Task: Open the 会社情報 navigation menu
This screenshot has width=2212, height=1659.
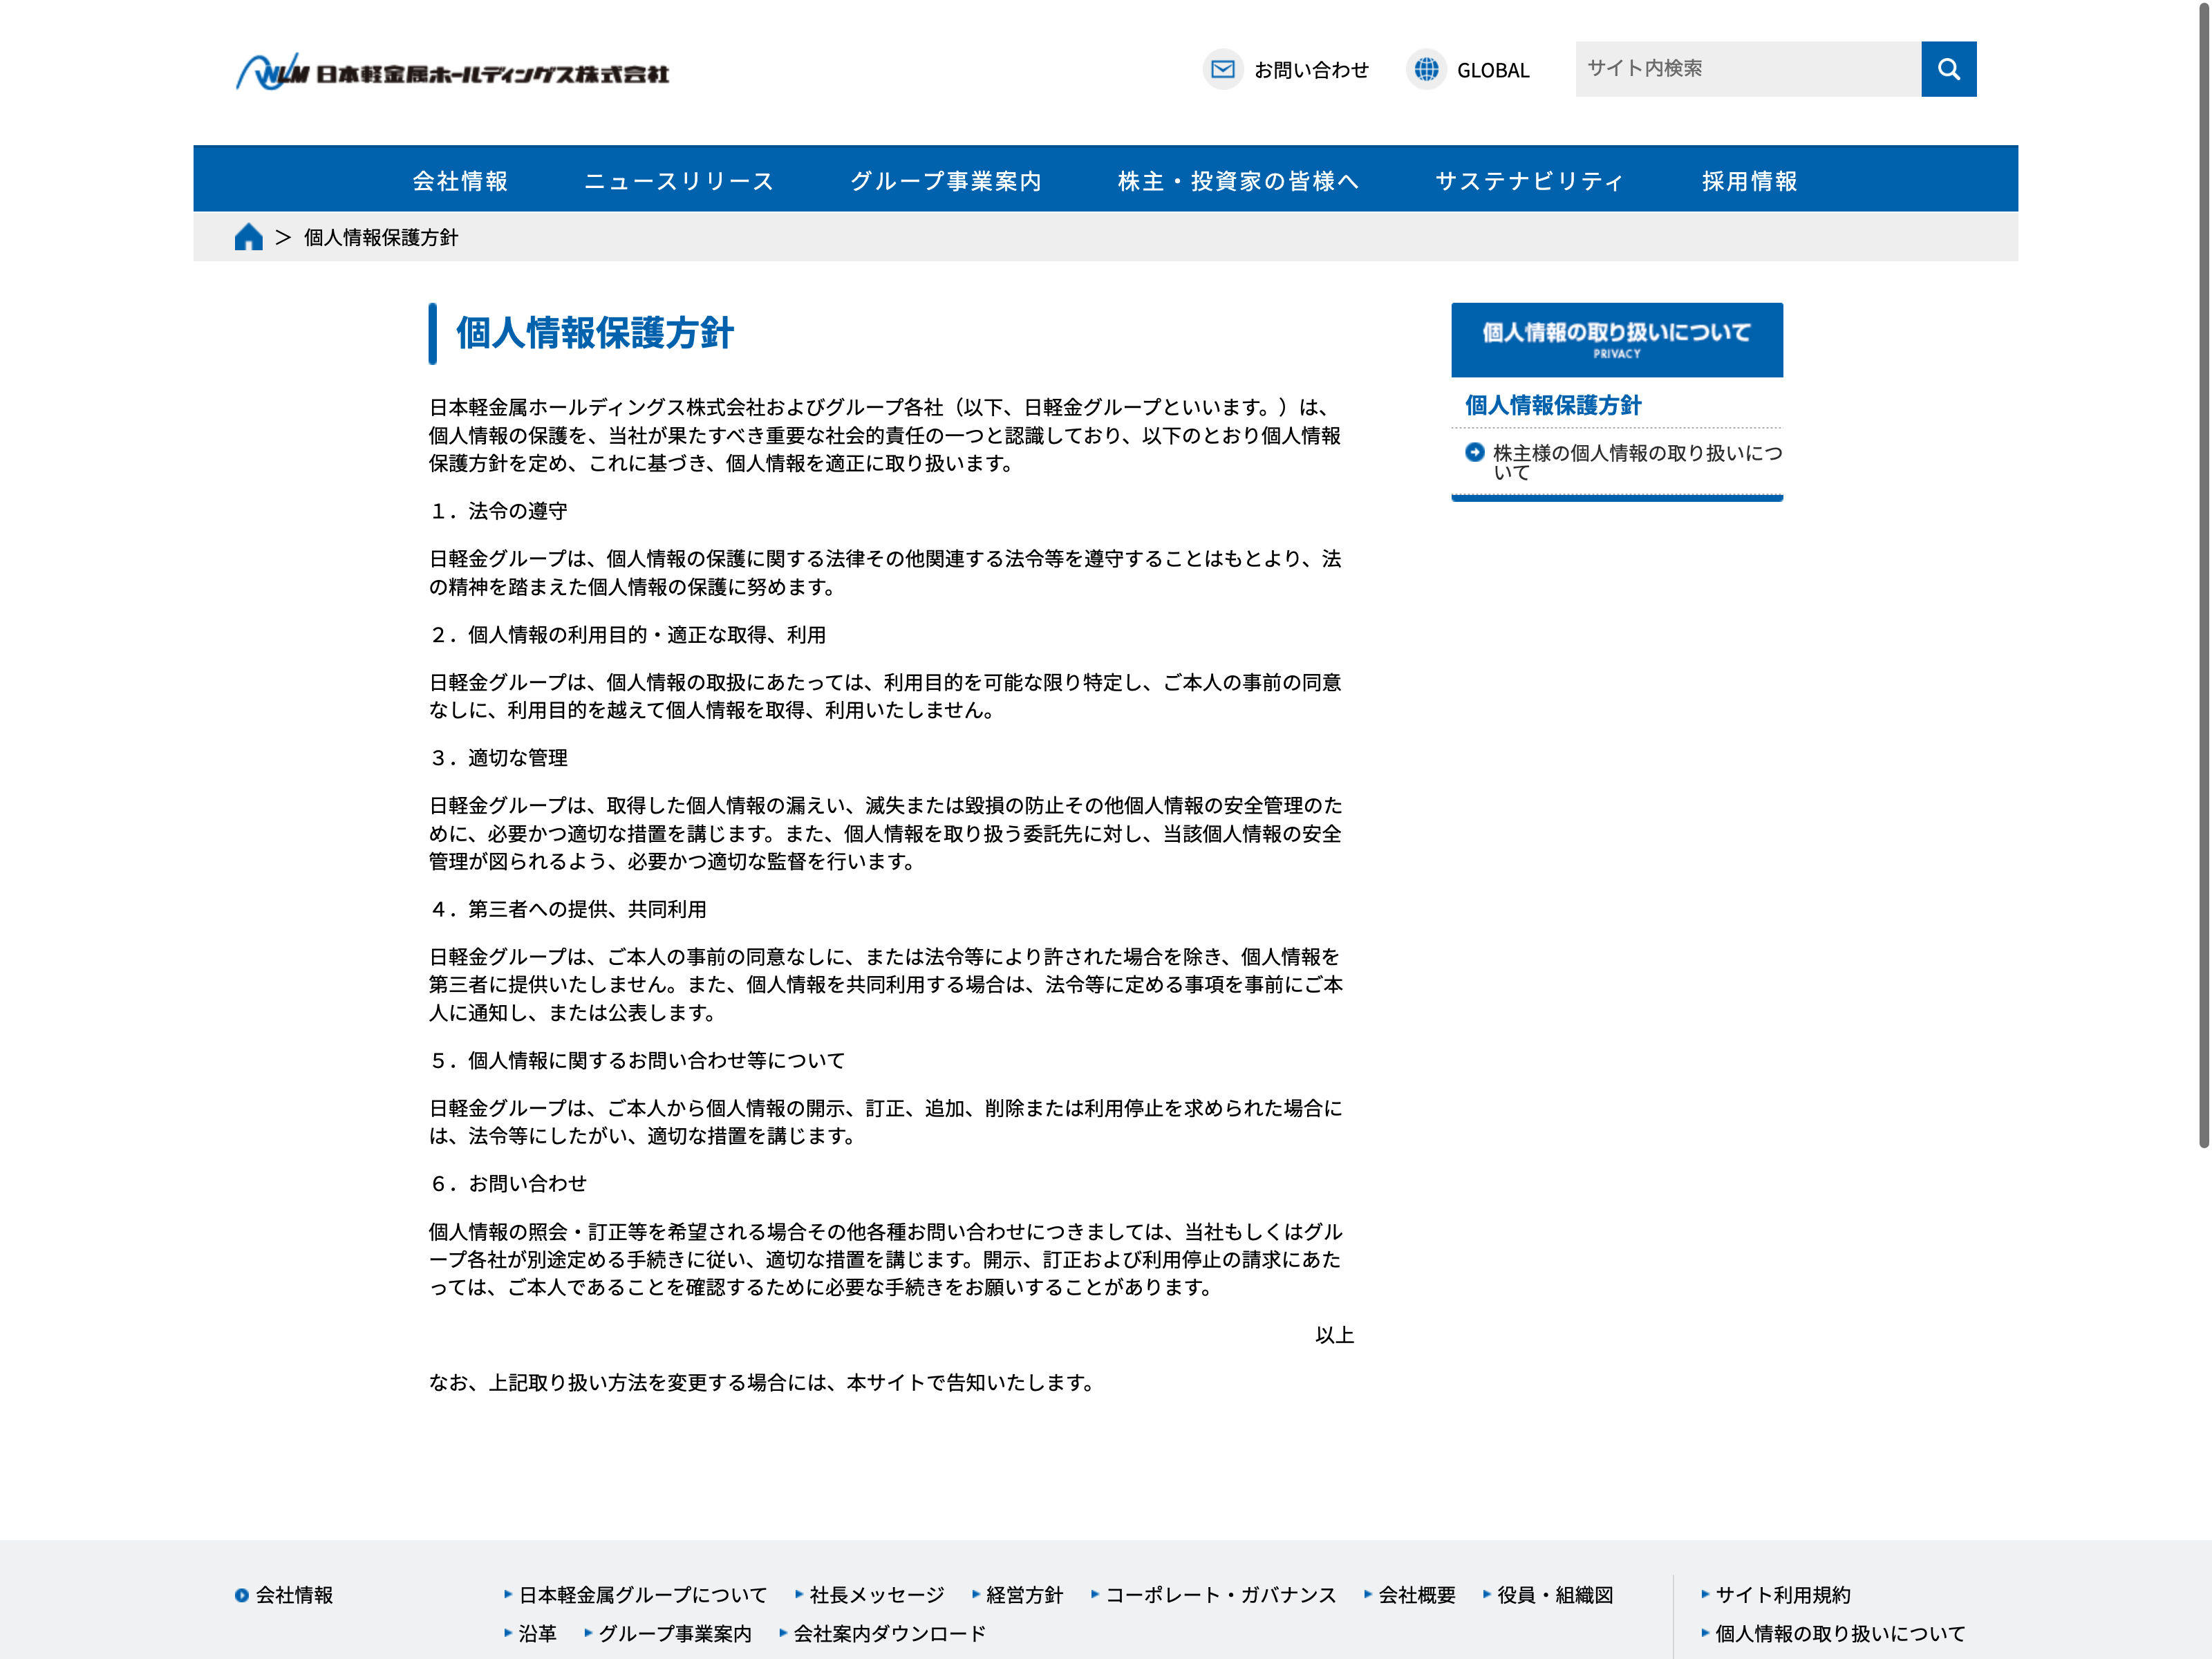Action: [x=460, y=181]
